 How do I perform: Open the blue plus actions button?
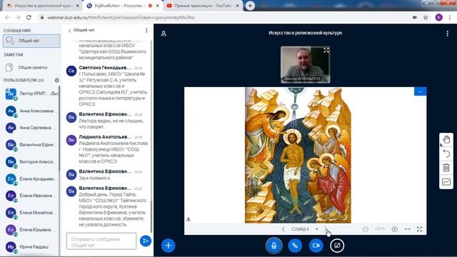pos(169,246)
